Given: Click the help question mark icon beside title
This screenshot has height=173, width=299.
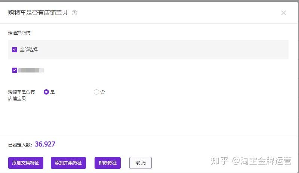Looking at the screenshot, I should click(x=74, y=13).
